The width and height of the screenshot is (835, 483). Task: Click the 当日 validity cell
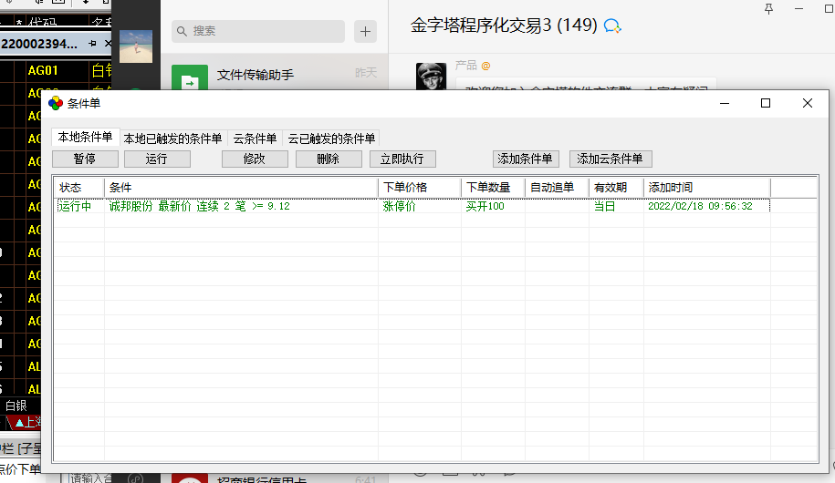coord(604,206)
